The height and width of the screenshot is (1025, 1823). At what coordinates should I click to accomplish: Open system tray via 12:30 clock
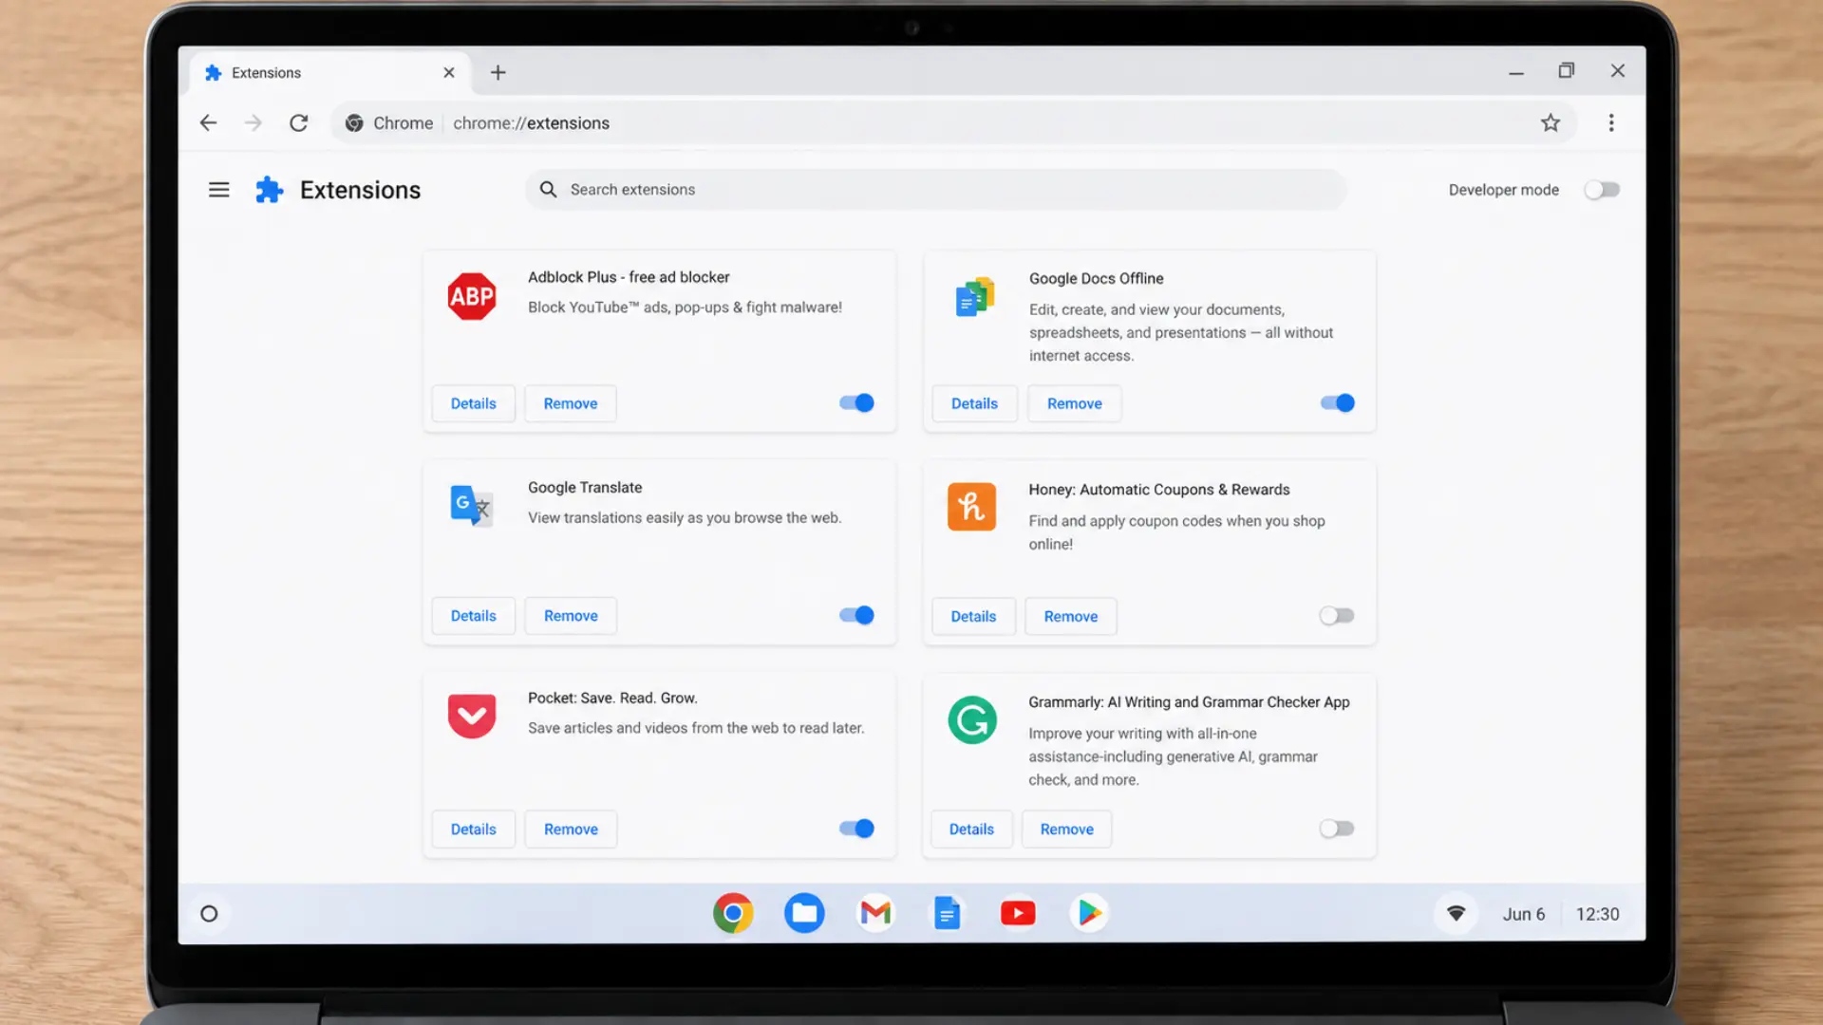pos(1597,914)
